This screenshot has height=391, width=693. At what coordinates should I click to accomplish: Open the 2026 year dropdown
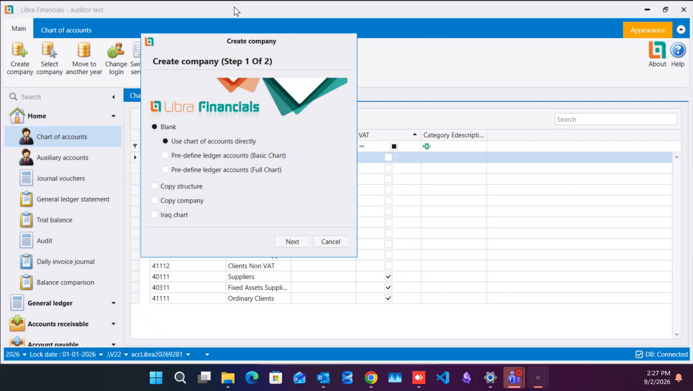tap(16, 354)
